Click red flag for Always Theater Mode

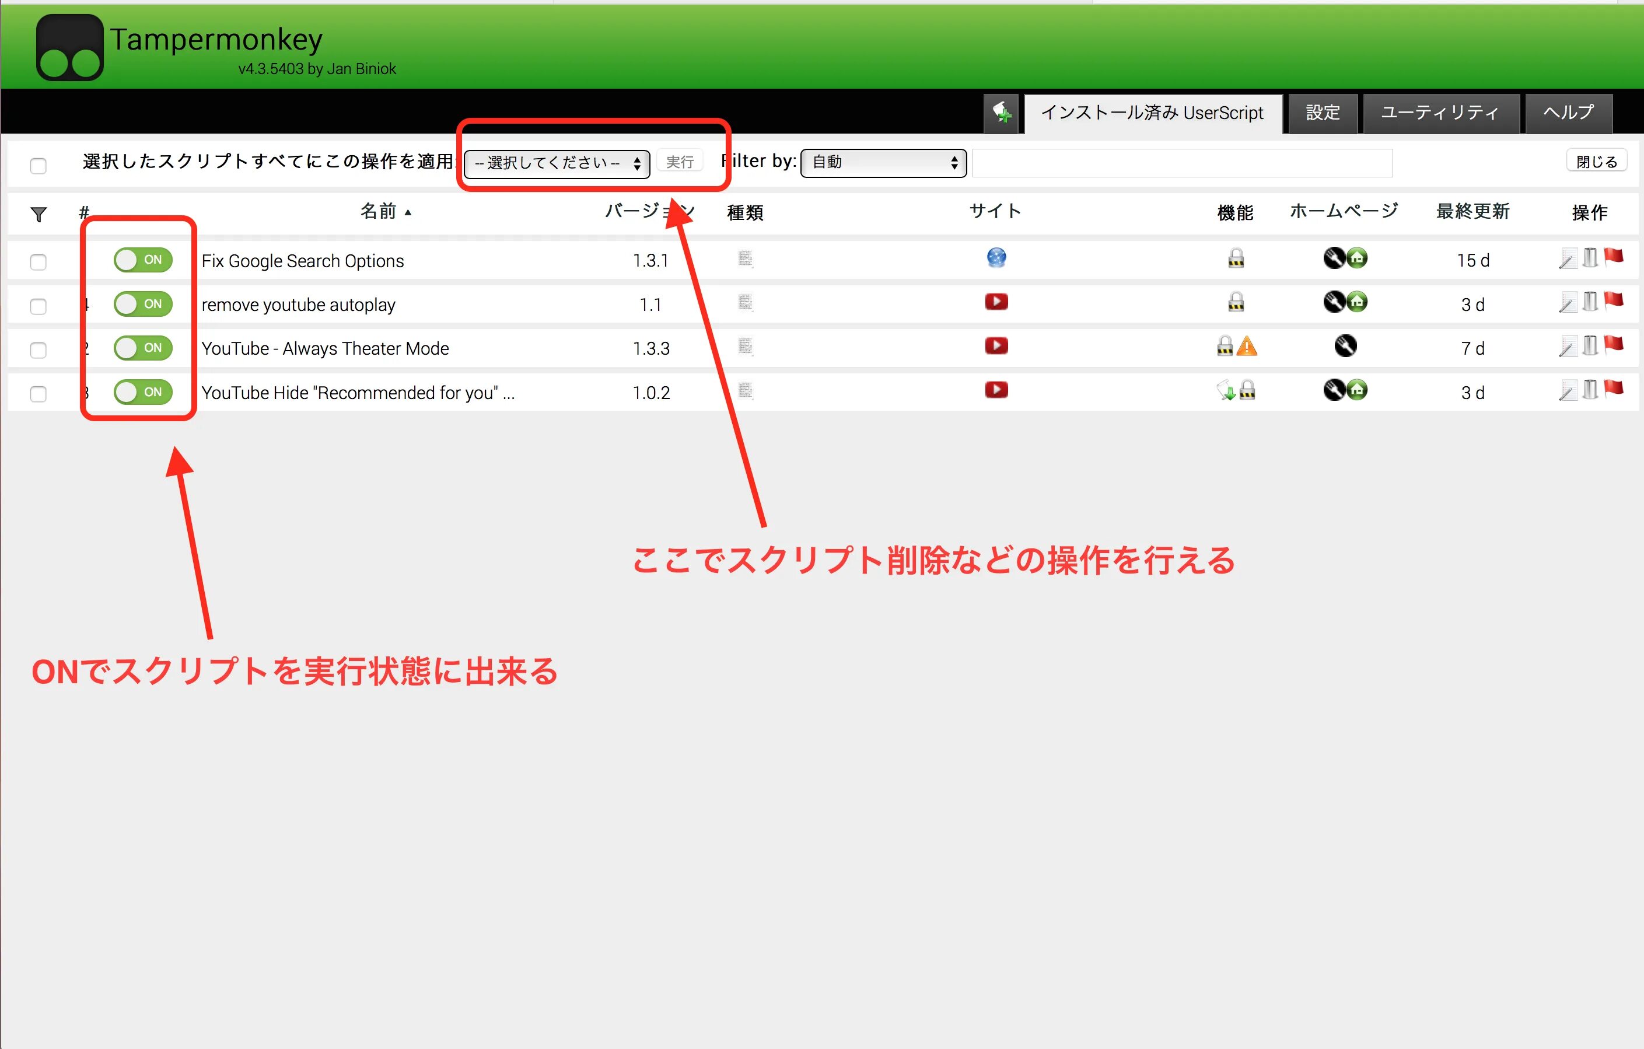point(1612,345)
